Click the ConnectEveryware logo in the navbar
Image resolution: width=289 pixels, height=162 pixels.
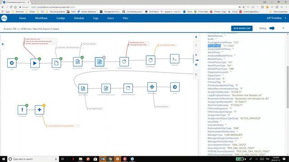pyautogui.click(x=4, y=18)
